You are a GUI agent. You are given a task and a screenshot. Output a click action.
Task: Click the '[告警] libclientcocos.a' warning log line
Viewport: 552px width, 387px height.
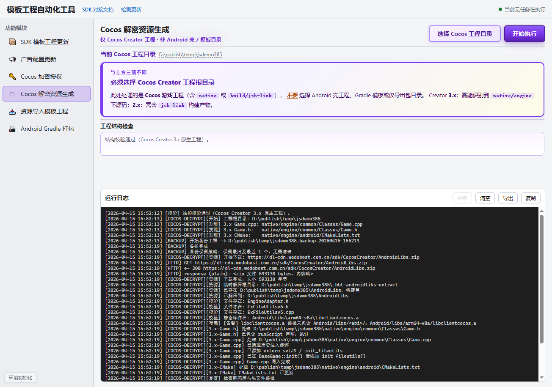[290, 323]
